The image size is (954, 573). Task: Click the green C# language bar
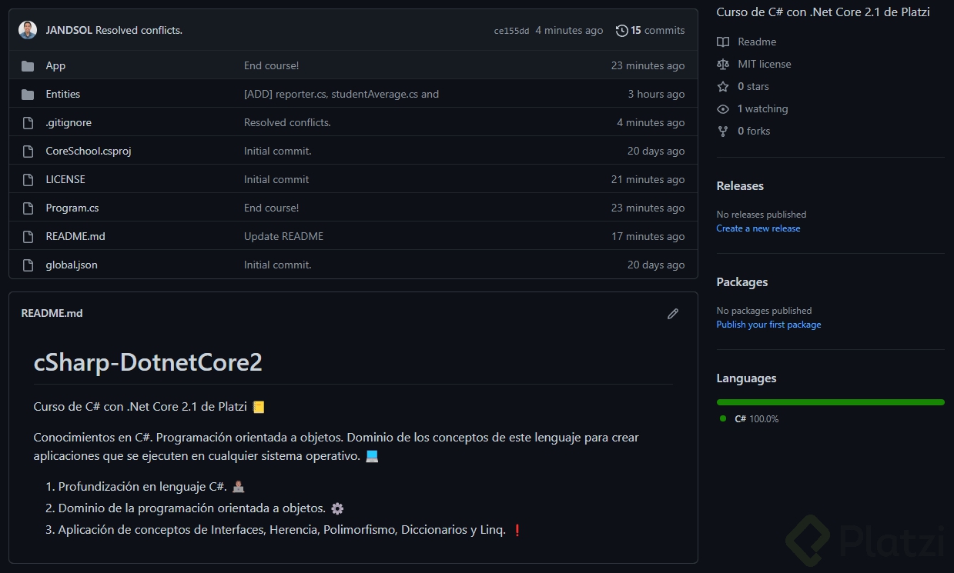point(830,402)
